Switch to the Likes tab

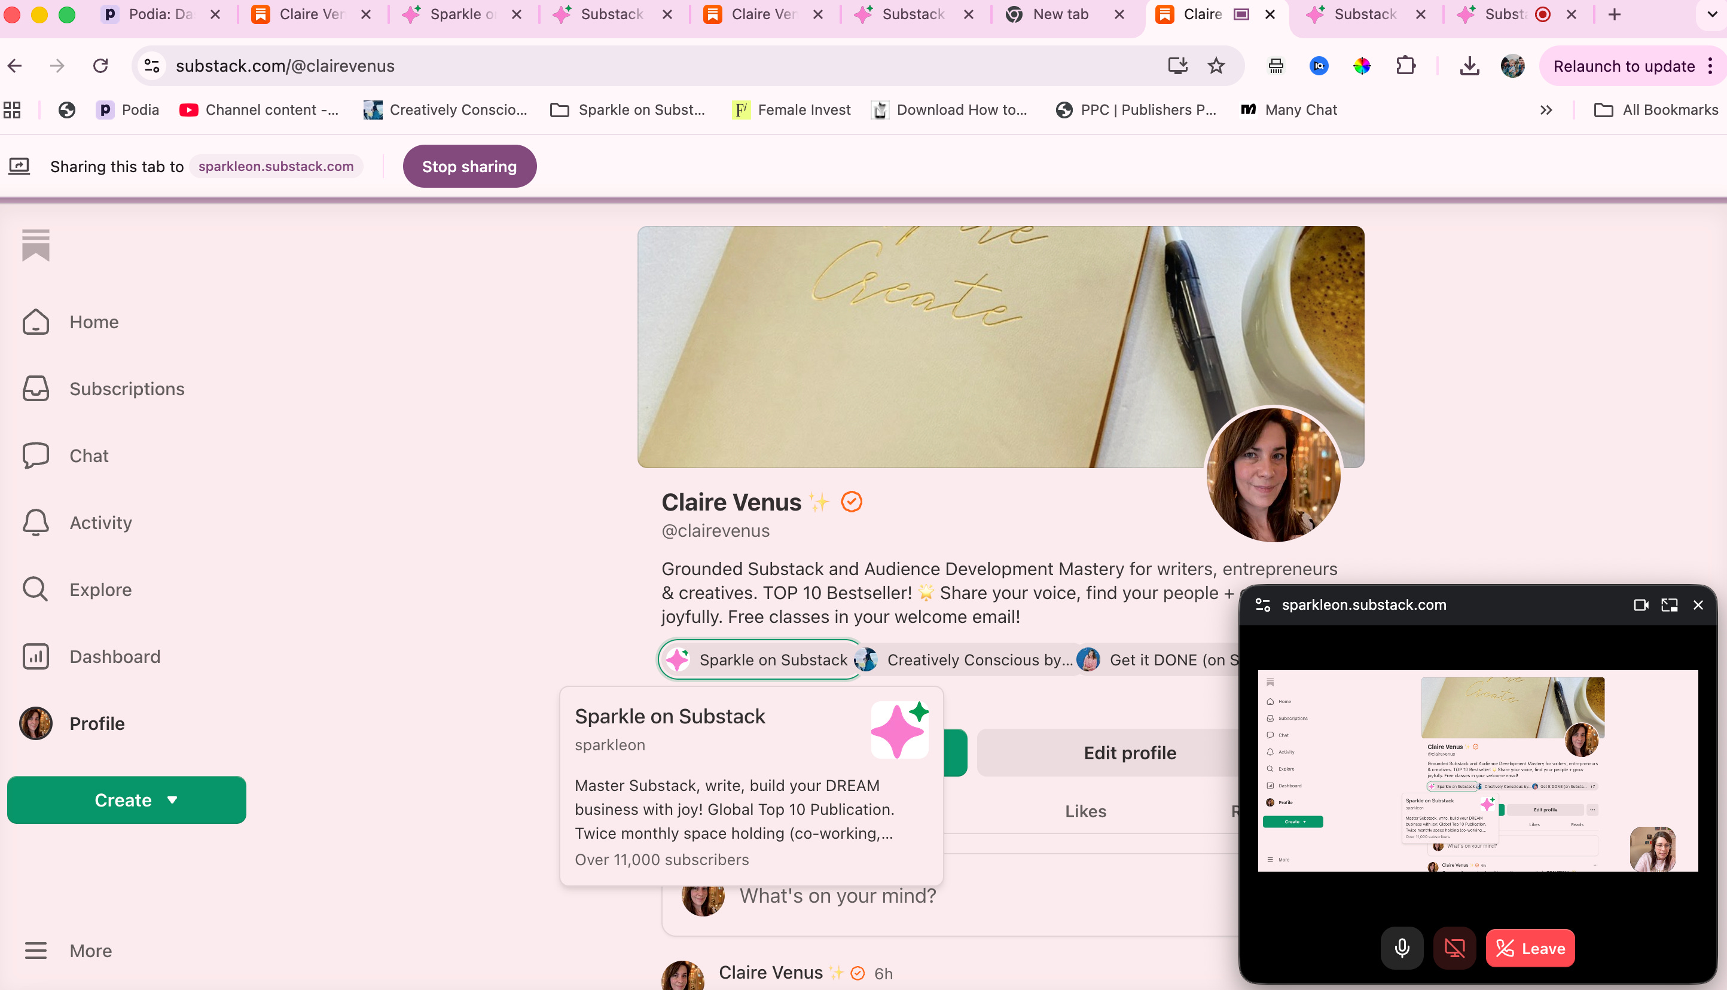coord(1085,811)
